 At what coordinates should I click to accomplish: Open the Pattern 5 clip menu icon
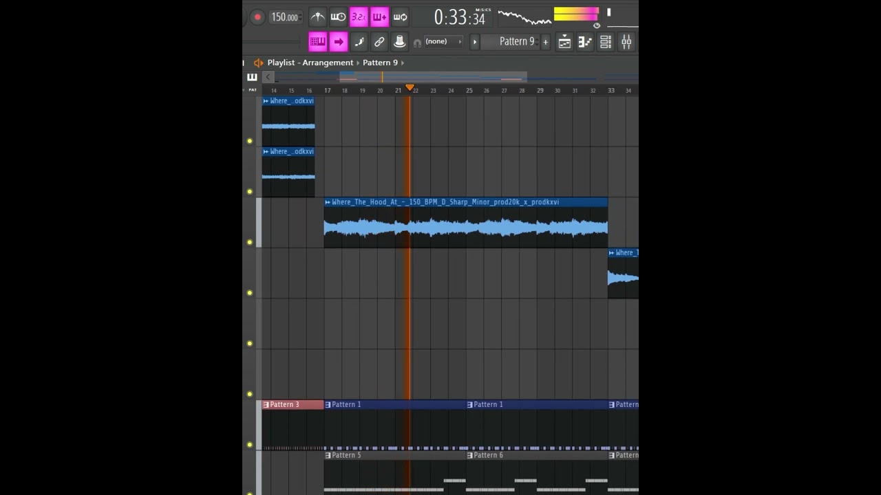[328, 455]
